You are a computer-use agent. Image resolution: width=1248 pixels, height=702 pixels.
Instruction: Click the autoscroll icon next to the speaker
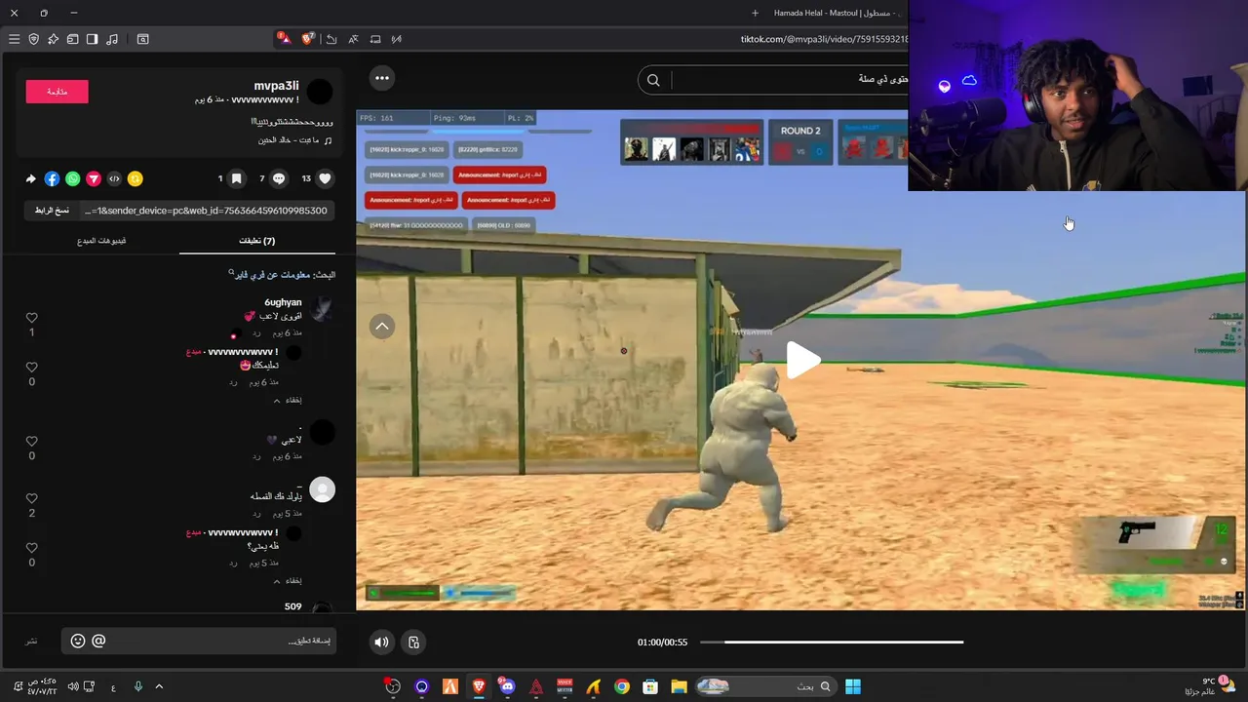pyautogui.click(x=413, y=642)
